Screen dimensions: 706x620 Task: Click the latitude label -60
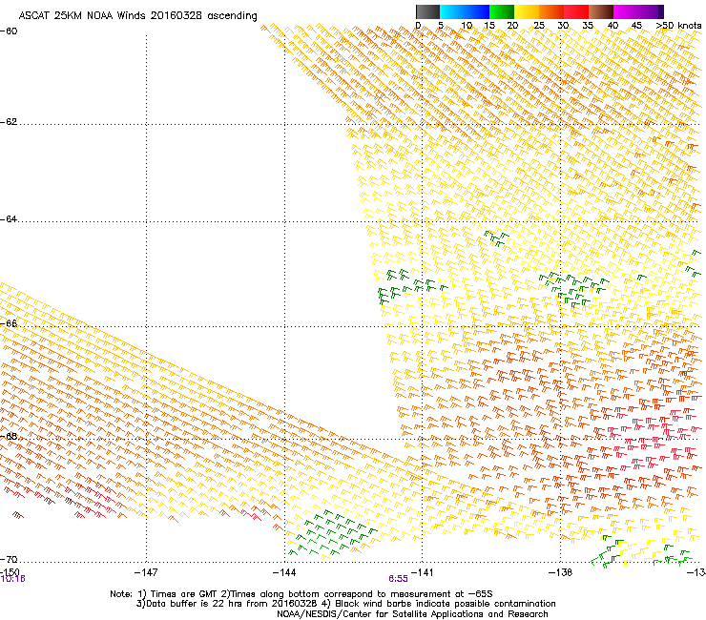9,31
